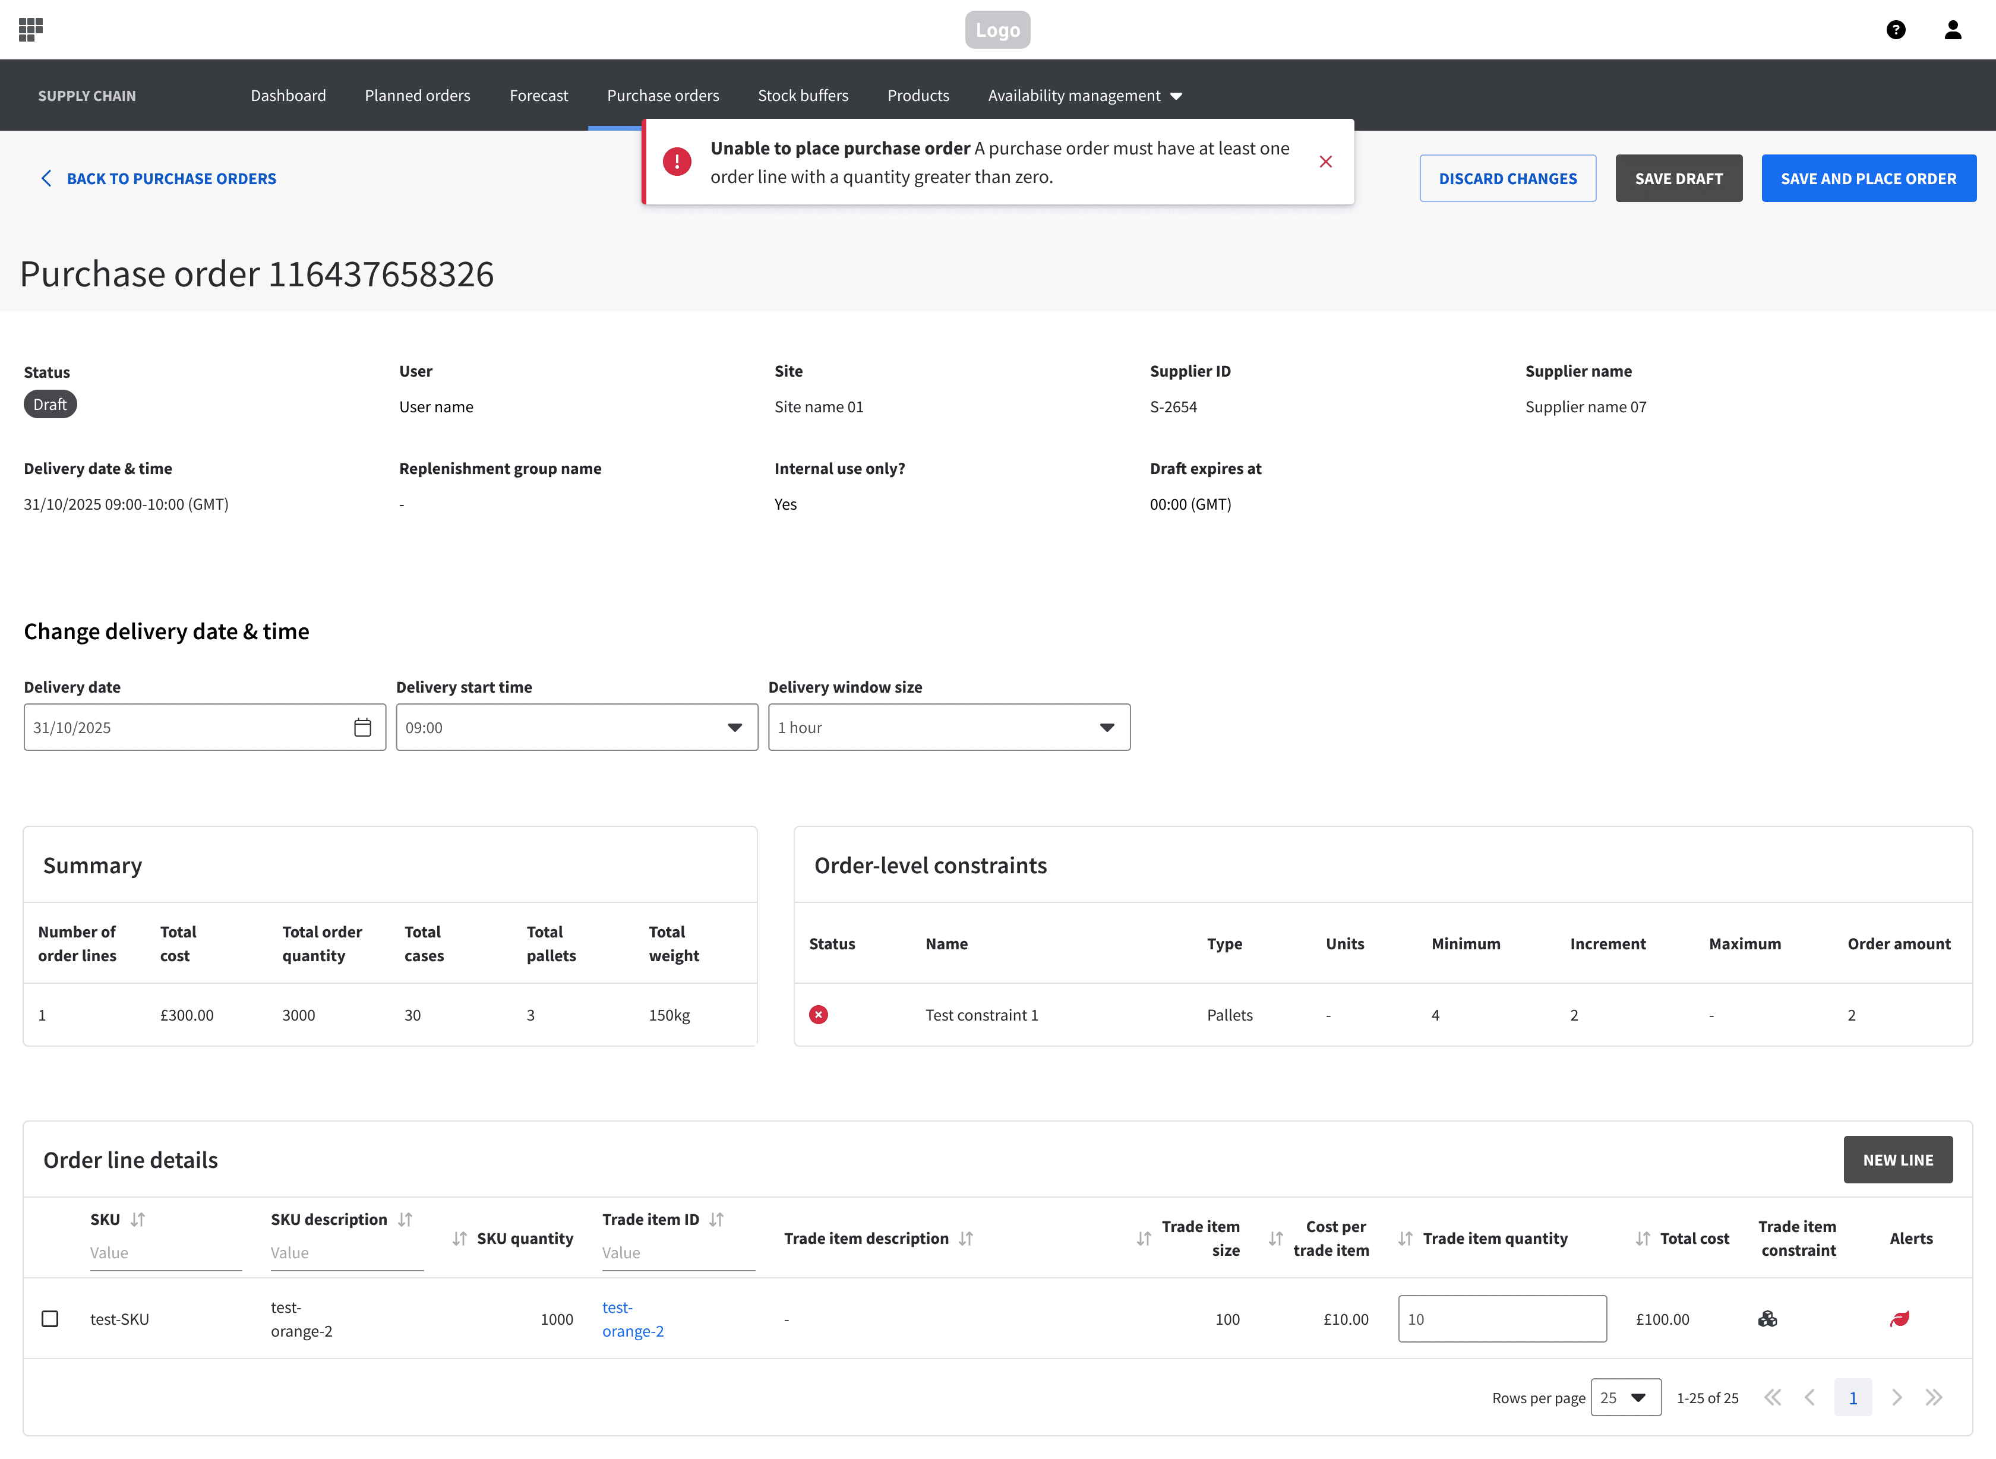Image resolution: width=1996 pixels, height=1459 pixels.
Task: Click the back chevron arrow icon
Action: 46,178
